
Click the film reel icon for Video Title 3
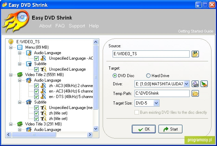(20, 124)
